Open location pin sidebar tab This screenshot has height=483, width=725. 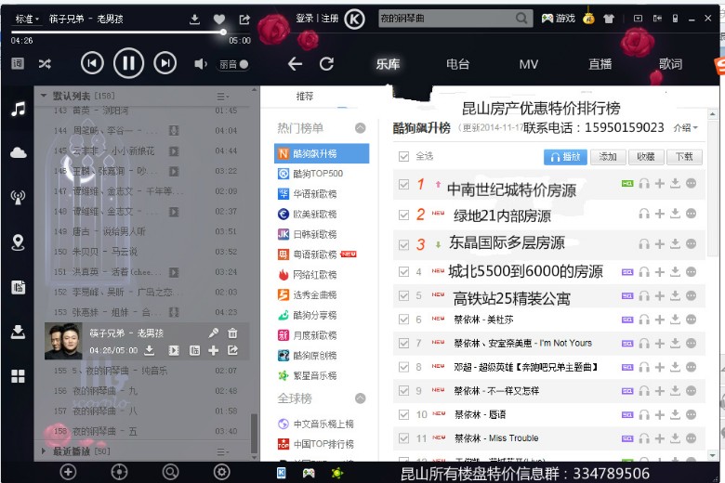18,242
